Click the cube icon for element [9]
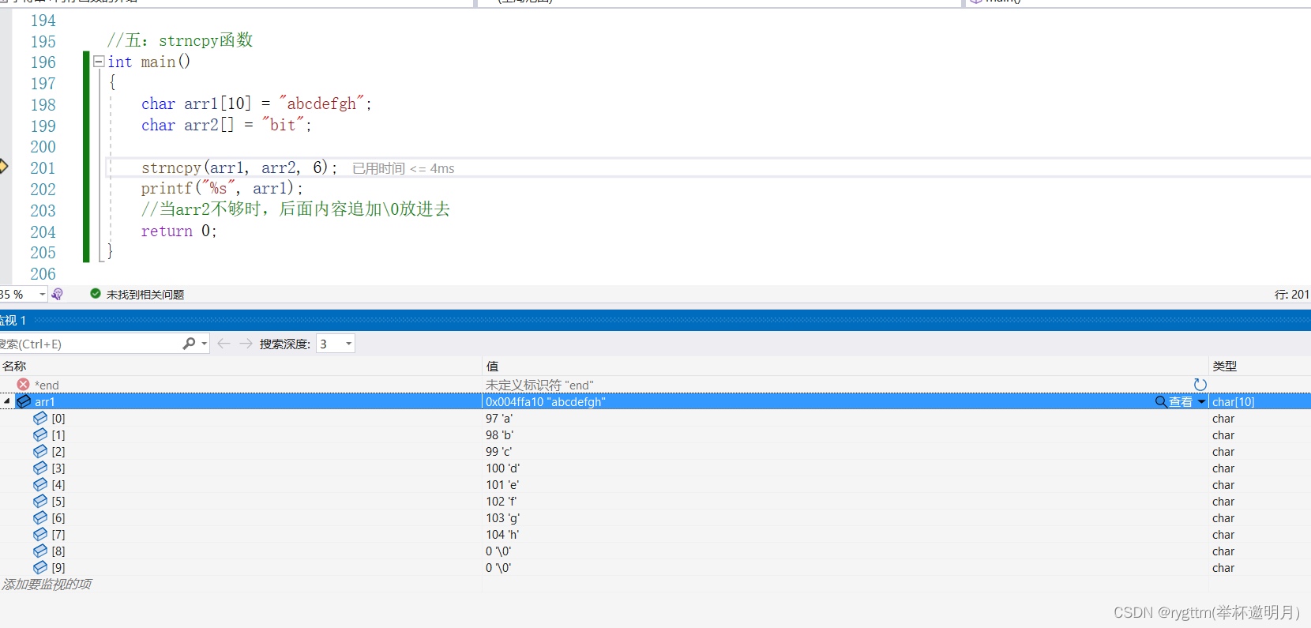The width and height of the screenshot is (1311, 628). pos(40,567)
